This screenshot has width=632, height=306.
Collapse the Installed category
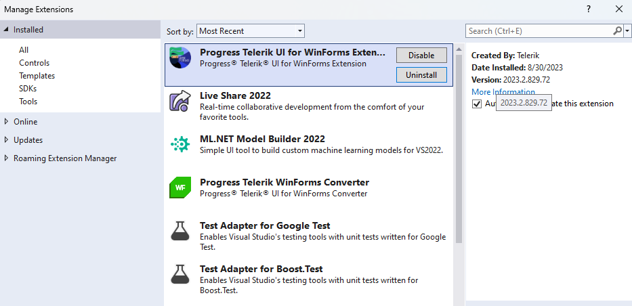pyautogui.click(x=5, y=29)
